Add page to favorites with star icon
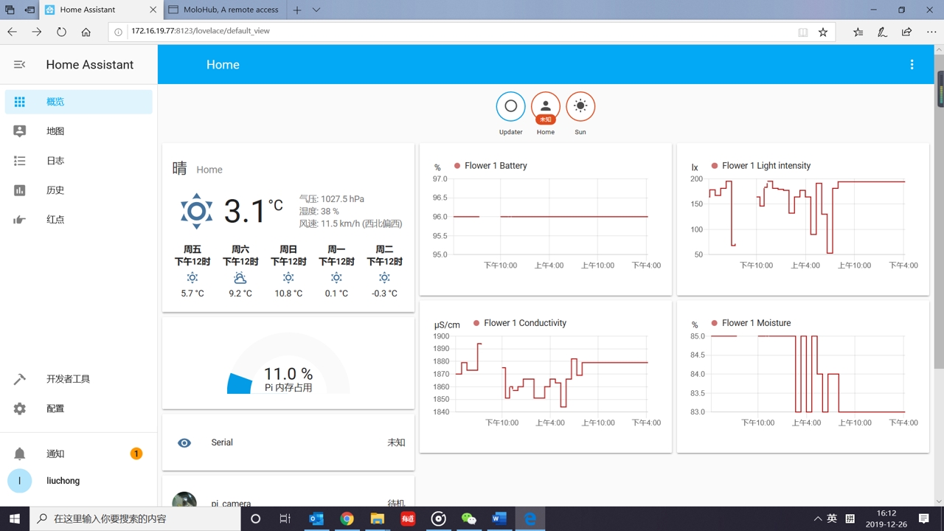The height and width of the screenshot is (531, 944). point(823,32)
